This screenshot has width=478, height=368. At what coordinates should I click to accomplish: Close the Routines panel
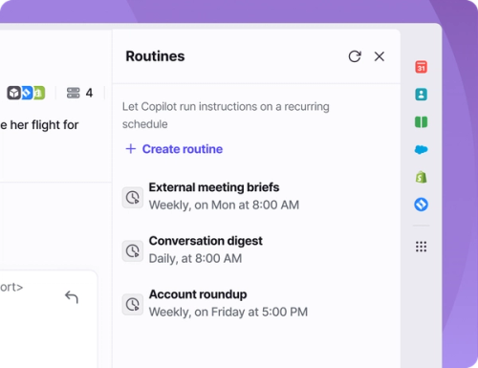coord(380,56)
